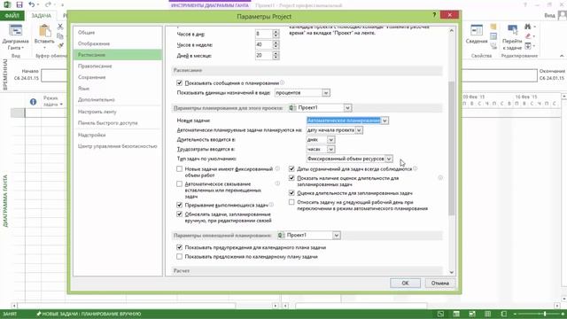
Task: Click the 'Часов в неделе' spinner field
Action: [x=267, y=45]
